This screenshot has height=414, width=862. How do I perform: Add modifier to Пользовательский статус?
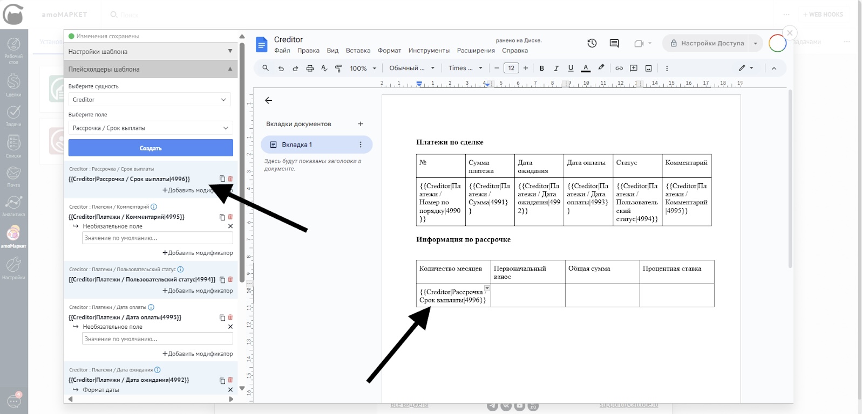[x=198, y=291]
